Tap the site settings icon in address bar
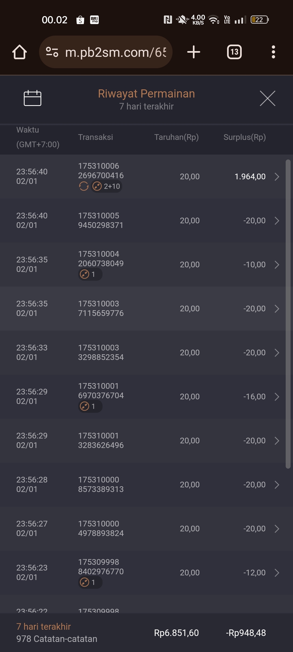Image resolution: width=293 pixels, height=652 pixels. point(52,52)
